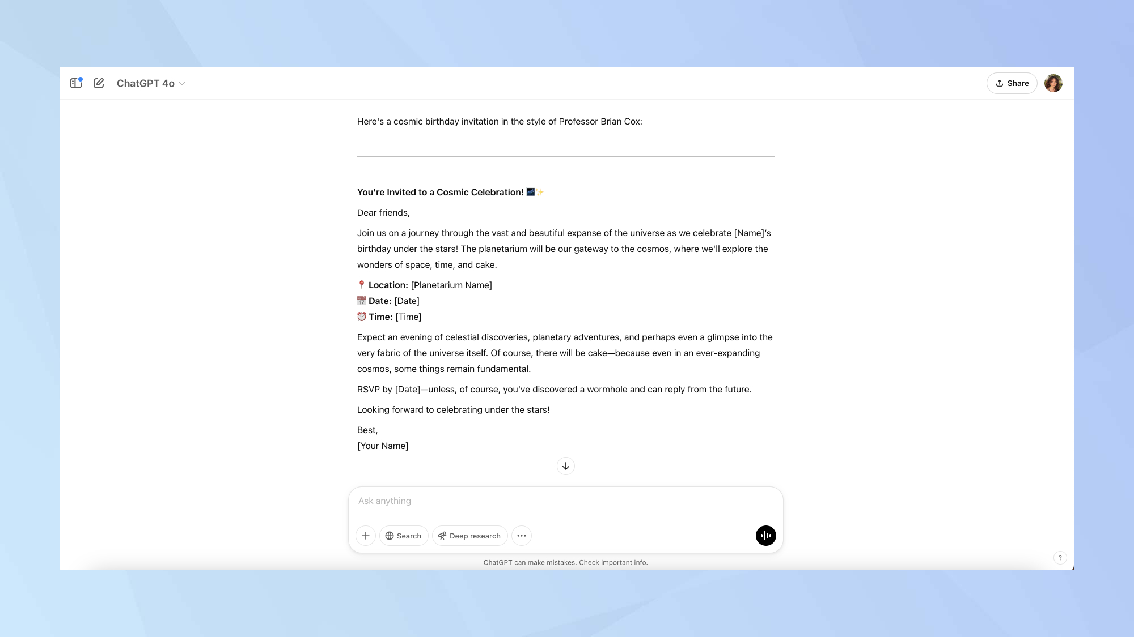Screen dimensions: 1134x637
Task: Click the Ask anything input field
Action: [566, 501]
